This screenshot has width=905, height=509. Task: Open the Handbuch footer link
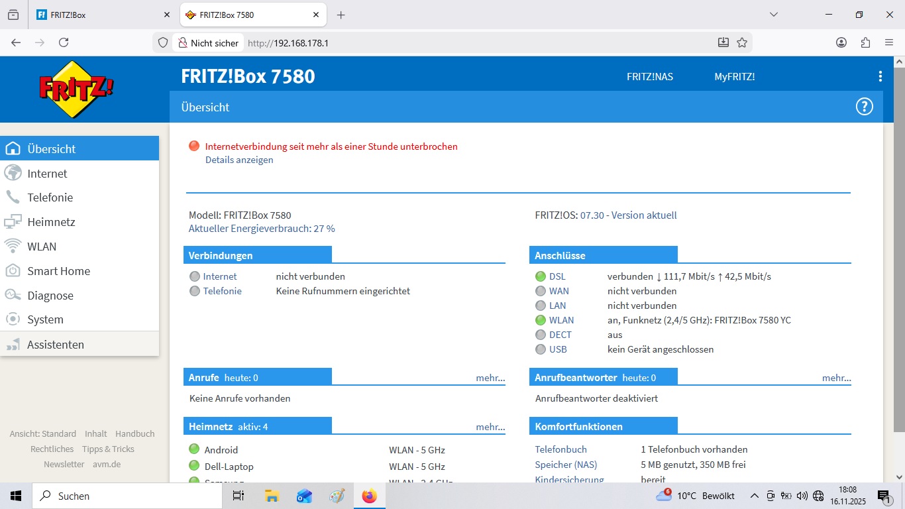point(135,433)
